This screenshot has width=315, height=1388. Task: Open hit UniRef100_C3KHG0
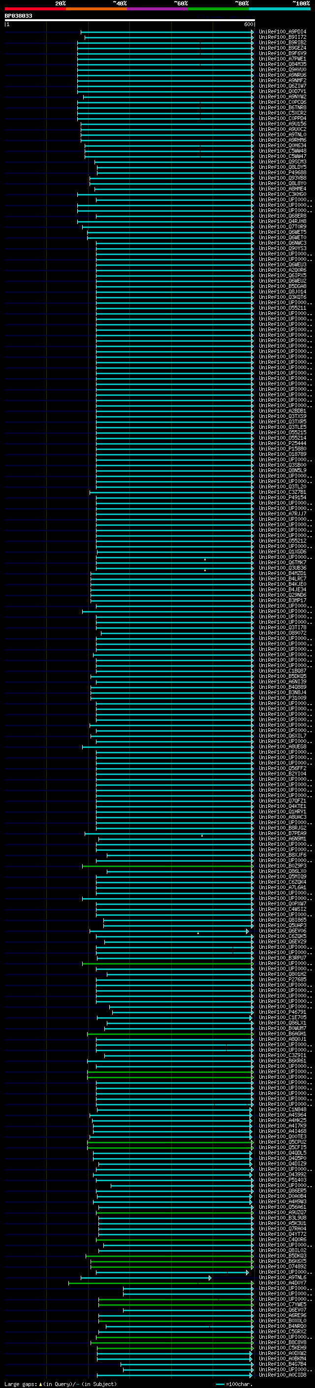[x=282, y=194]
